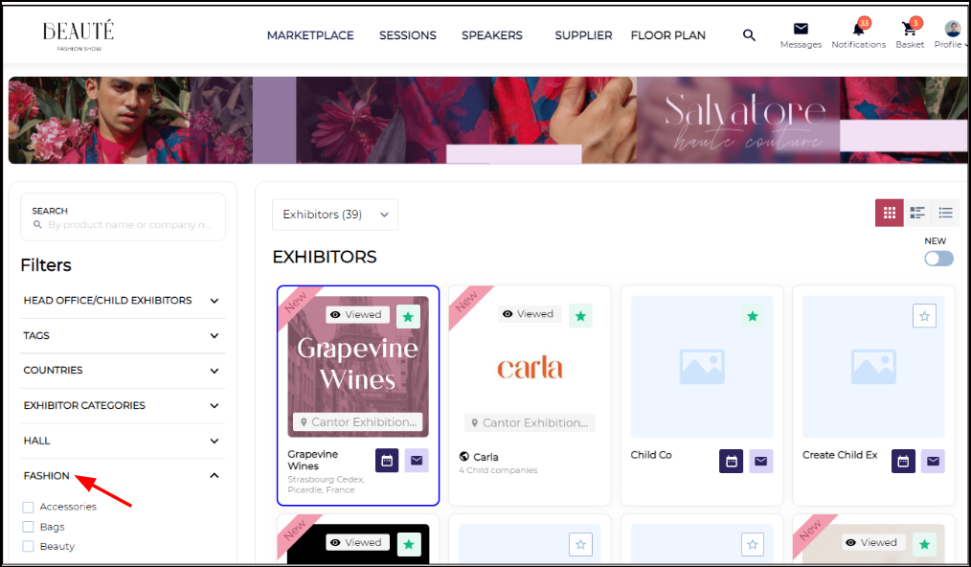
Task: Send message to Create Child Ex
Action: [x=934, y=461]
